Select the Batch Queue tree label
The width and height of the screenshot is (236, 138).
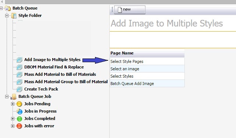pos(25,8)
